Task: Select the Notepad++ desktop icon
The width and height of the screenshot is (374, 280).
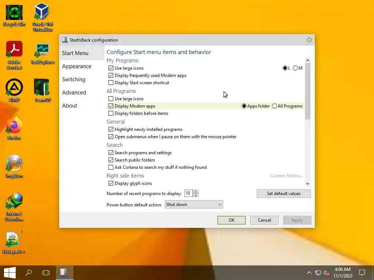Action: point(14,242)
